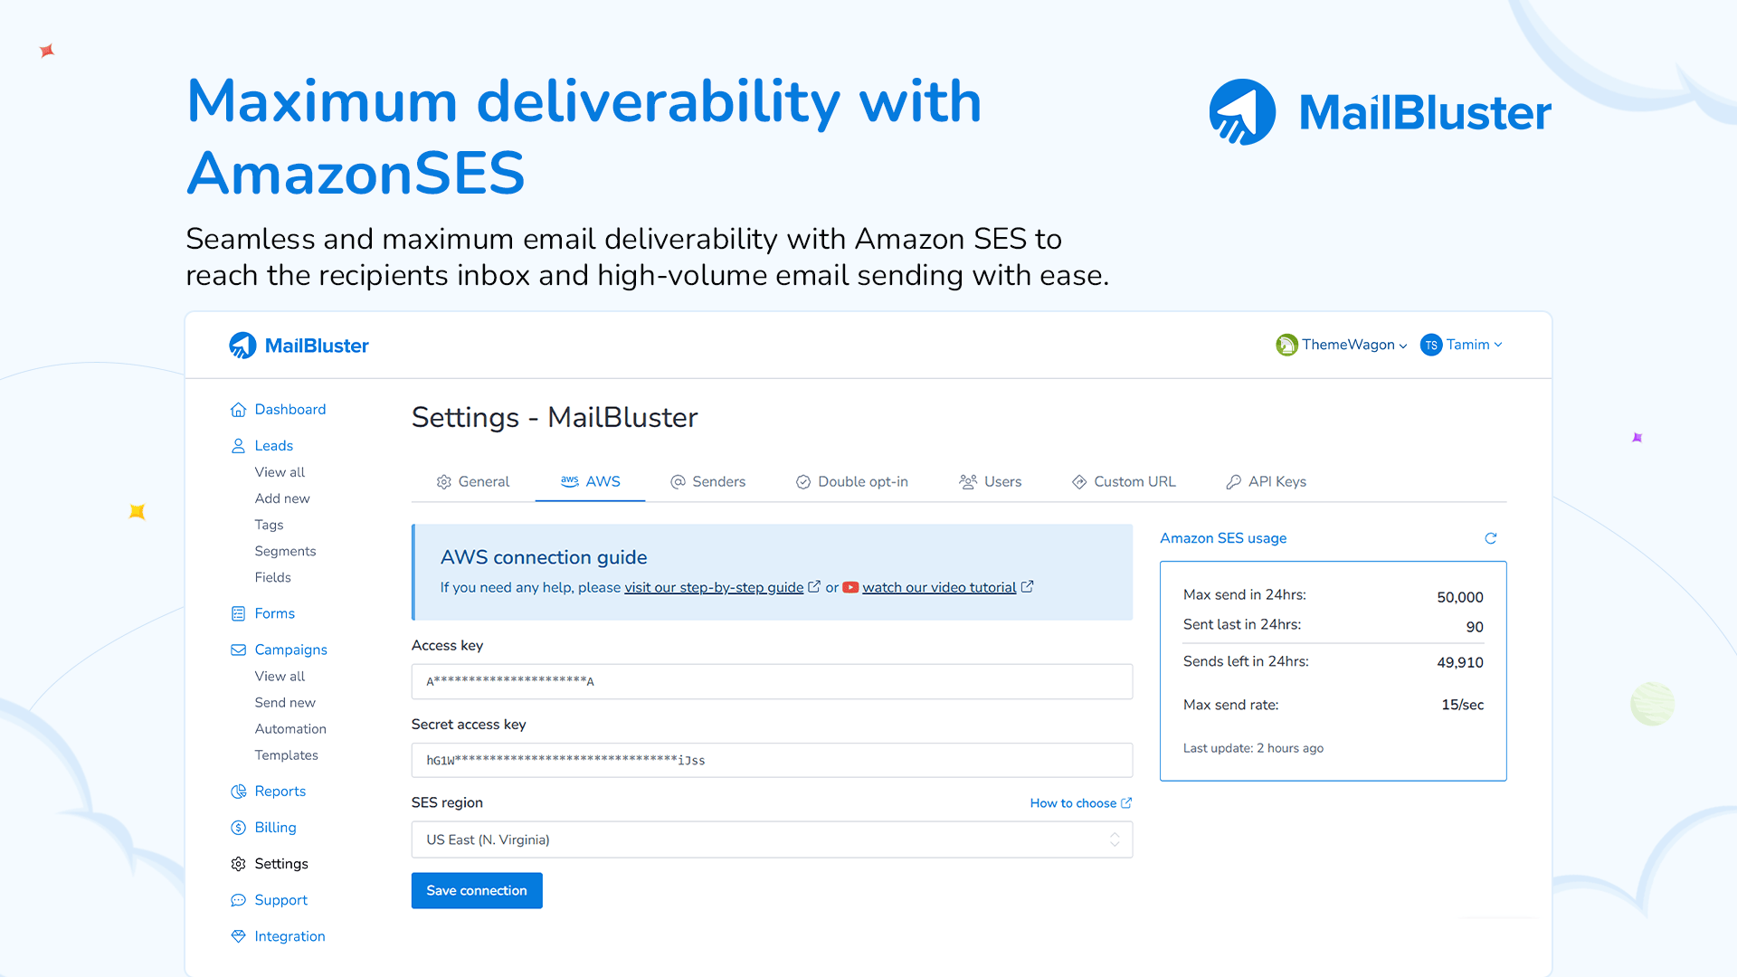Click the Integration diamond icon
The height and width of the screenshot is (977, 1737).
point(238,936)
